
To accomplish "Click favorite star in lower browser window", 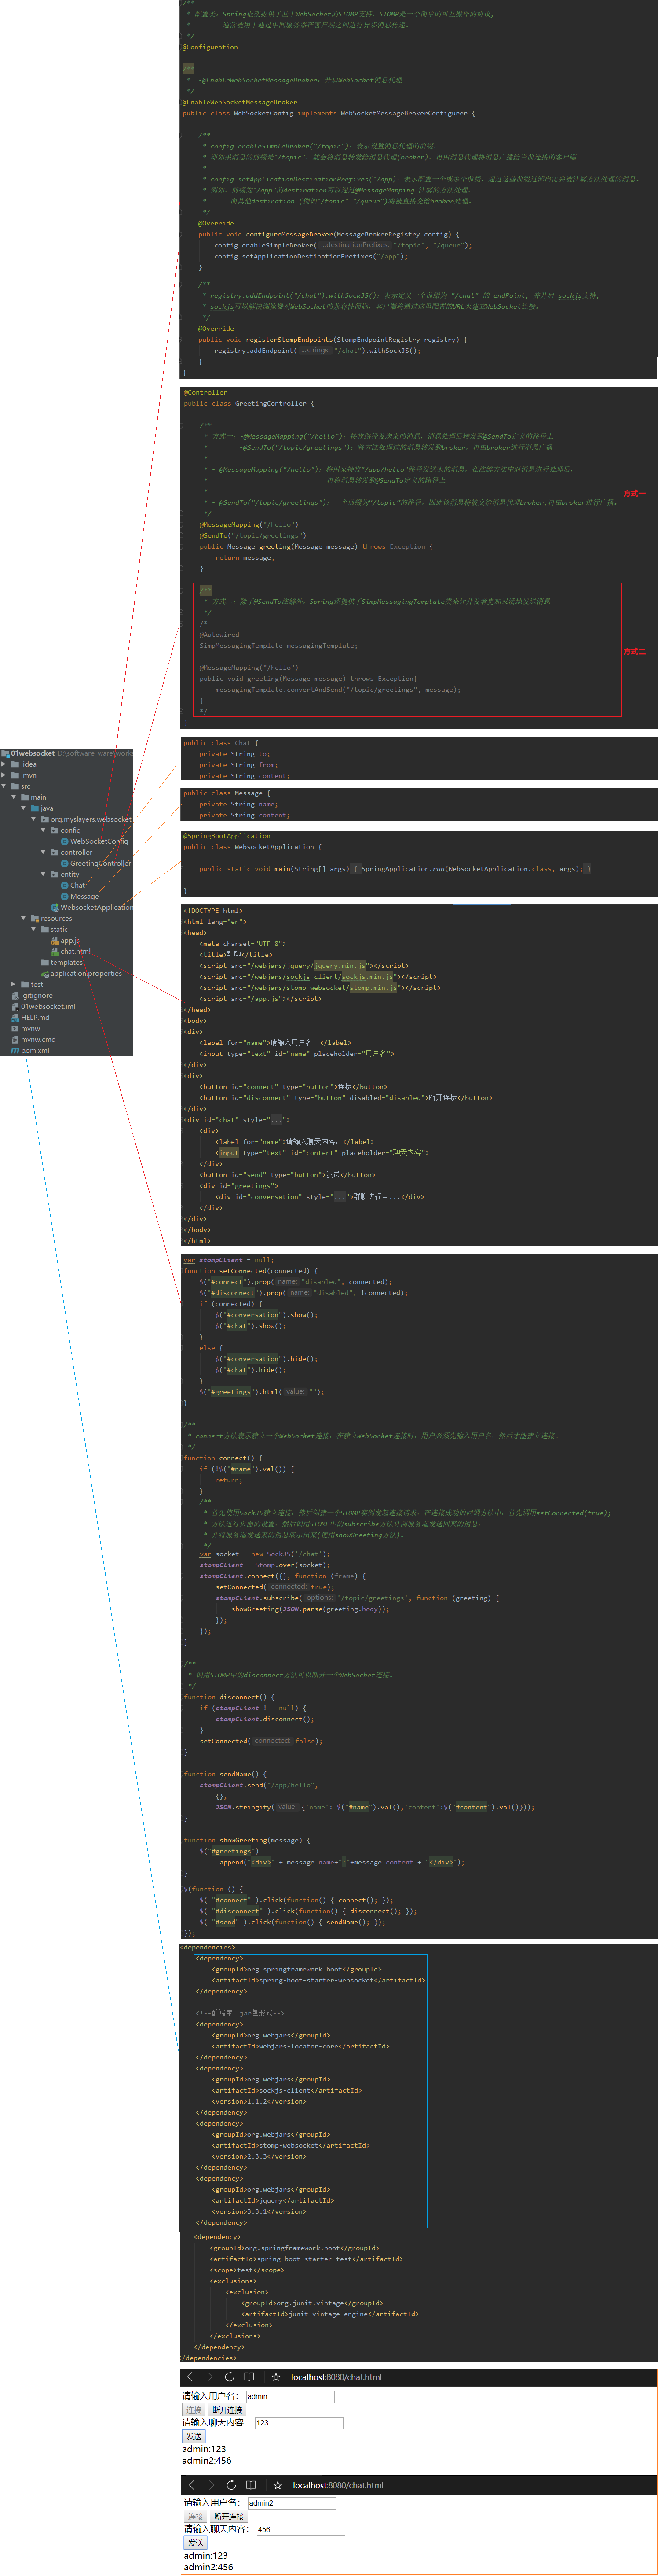I will (x=278, y=2485).
